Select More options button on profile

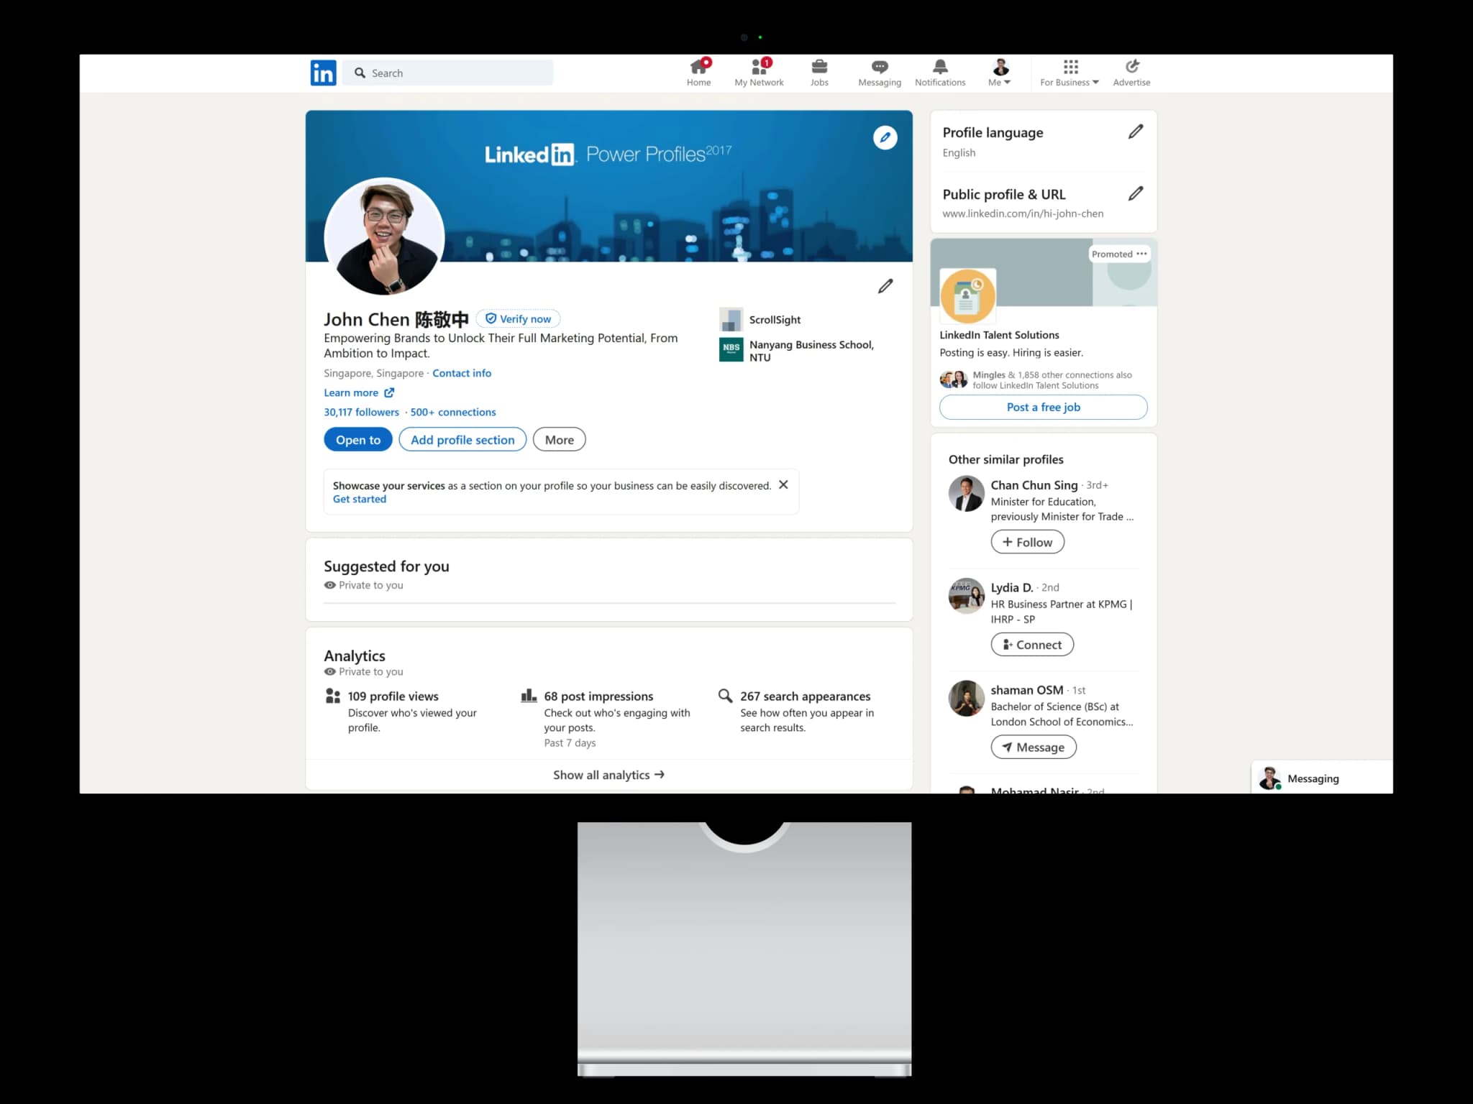pyautogui.click(x=558, y=438)
